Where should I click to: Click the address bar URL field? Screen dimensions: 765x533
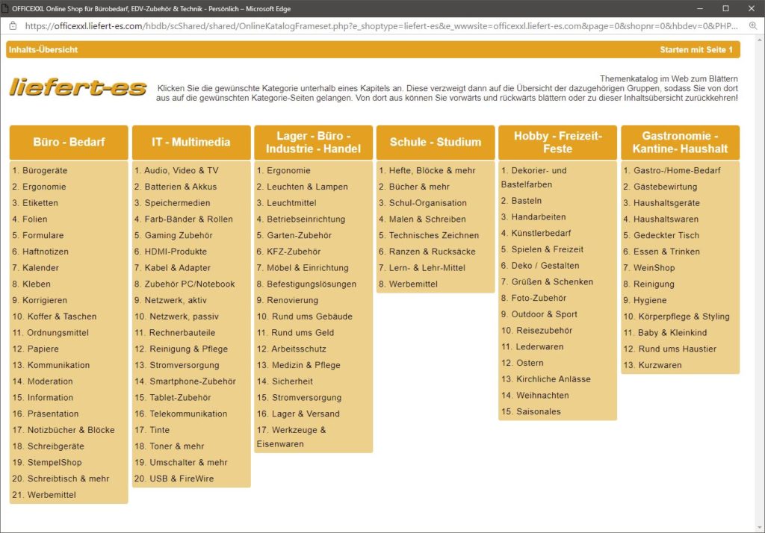(381, 26)
